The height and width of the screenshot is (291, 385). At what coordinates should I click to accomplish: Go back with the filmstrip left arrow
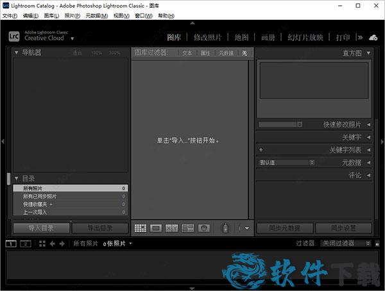click(53, 244)
